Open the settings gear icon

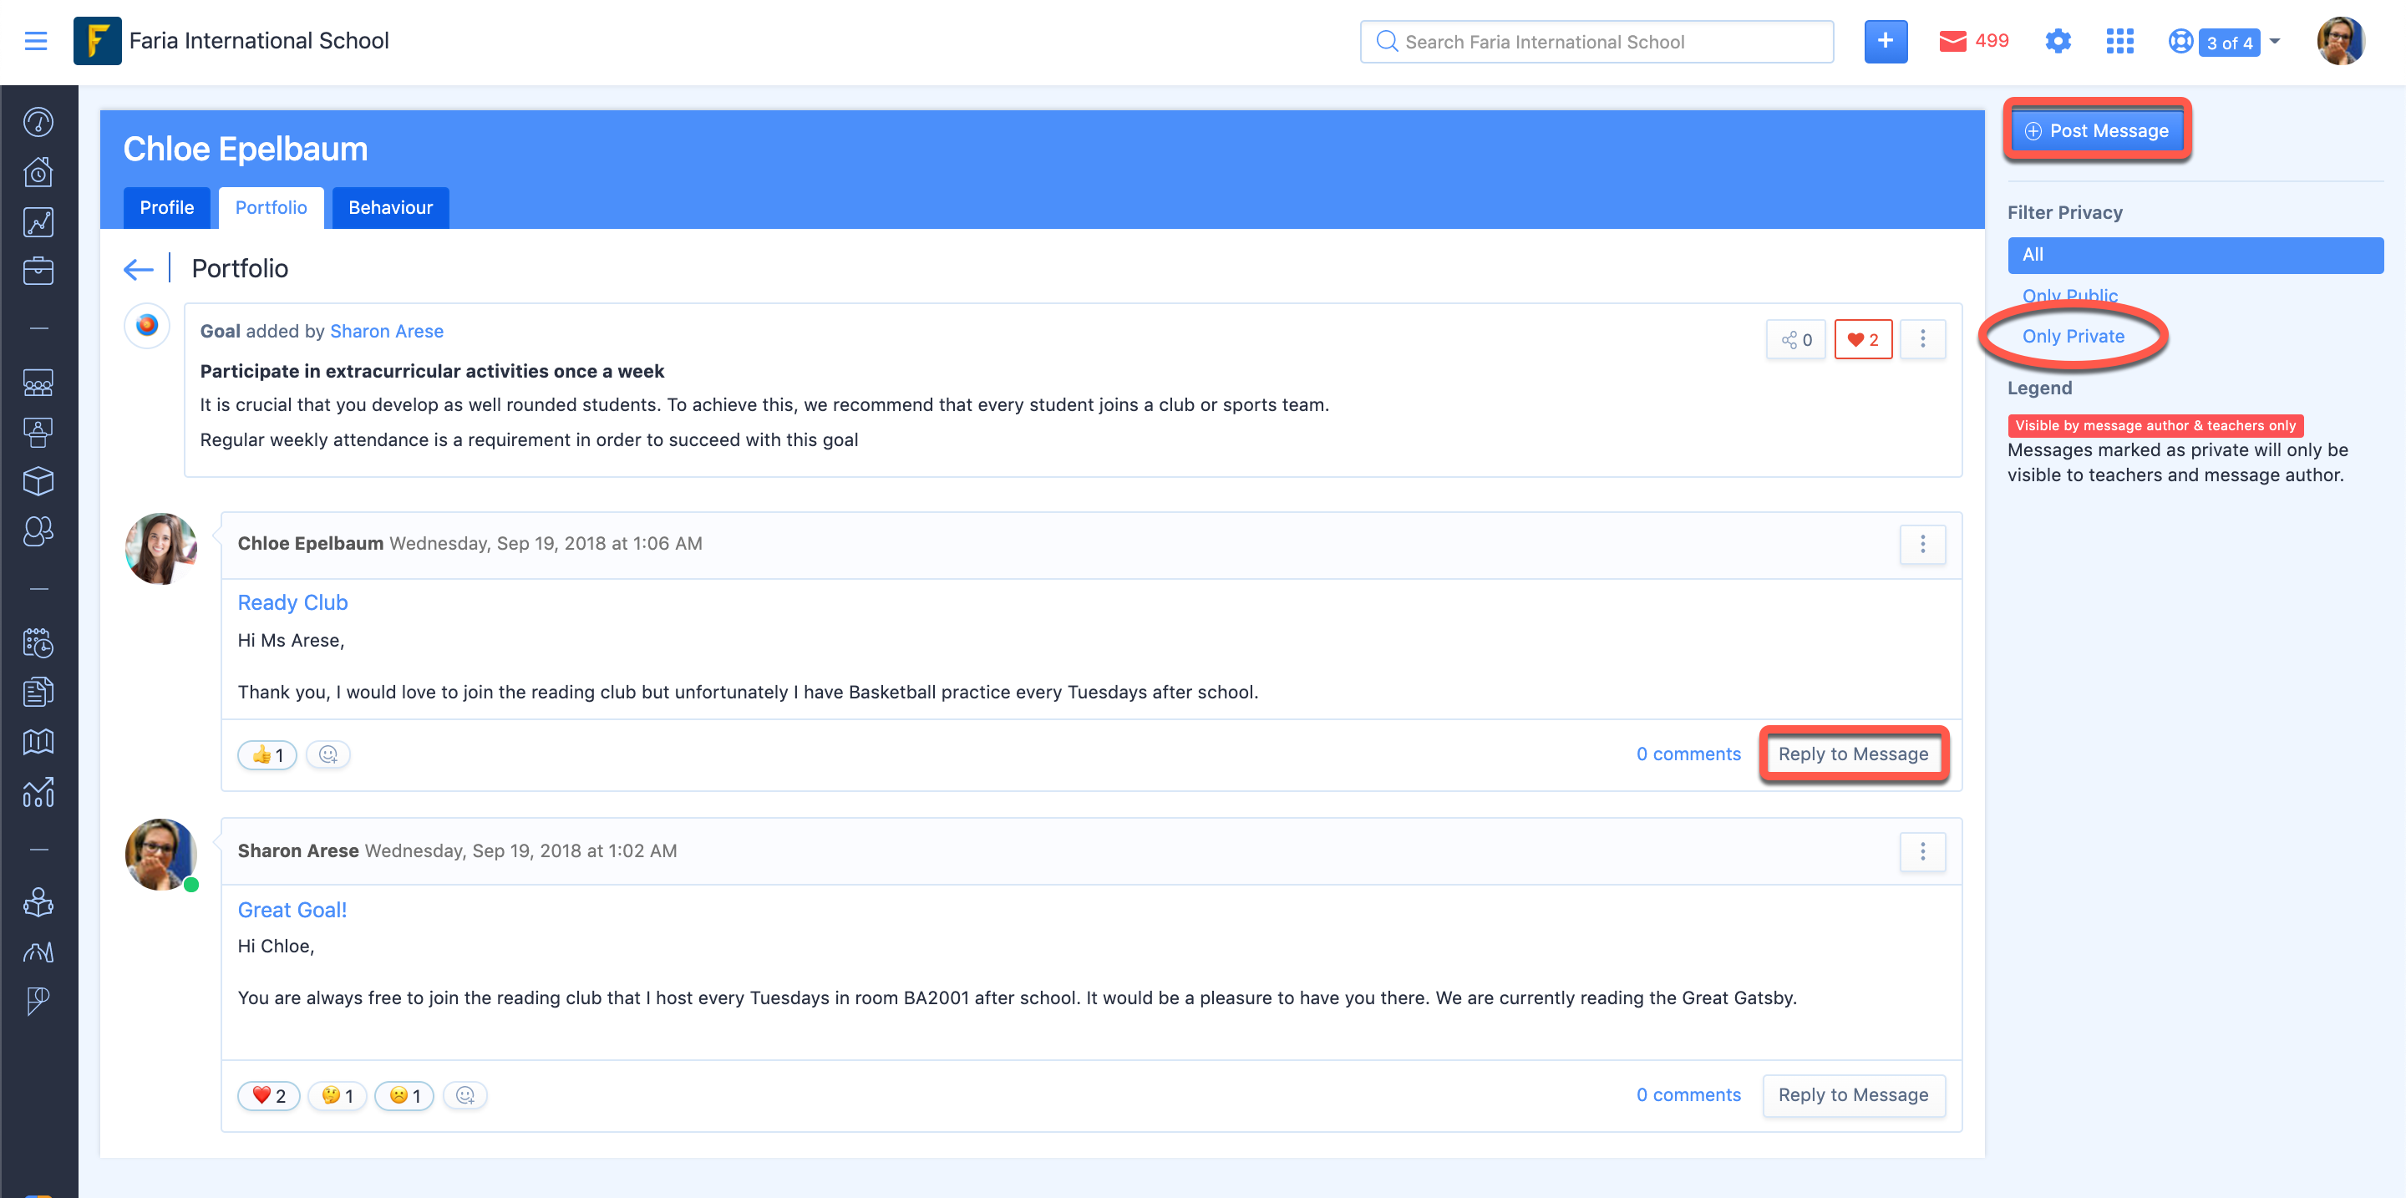click(2058, 41)
